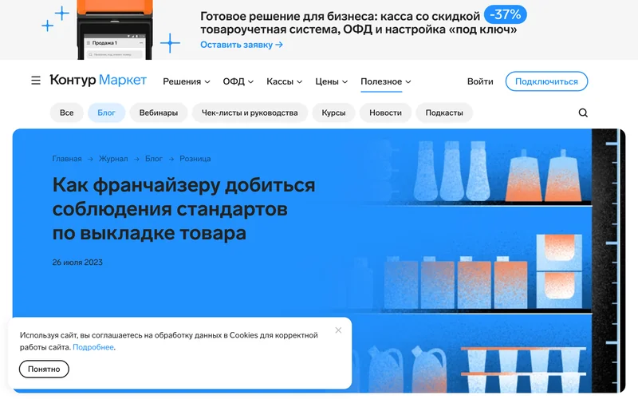Go to Главная breadcrumb
This screenshot has width=638, height=399.
[67, 159]
